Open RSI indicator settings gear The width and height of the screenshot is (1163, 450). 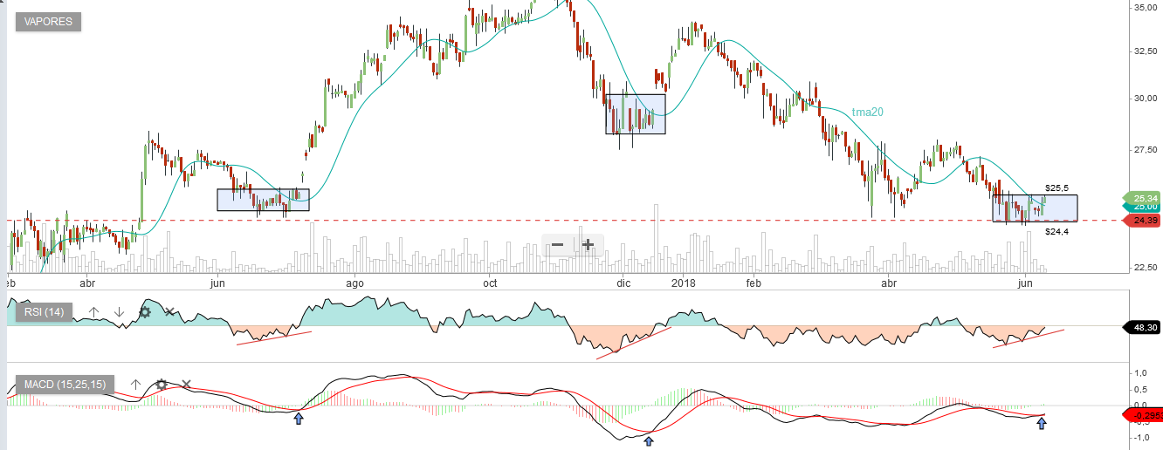tap(145, 311)
